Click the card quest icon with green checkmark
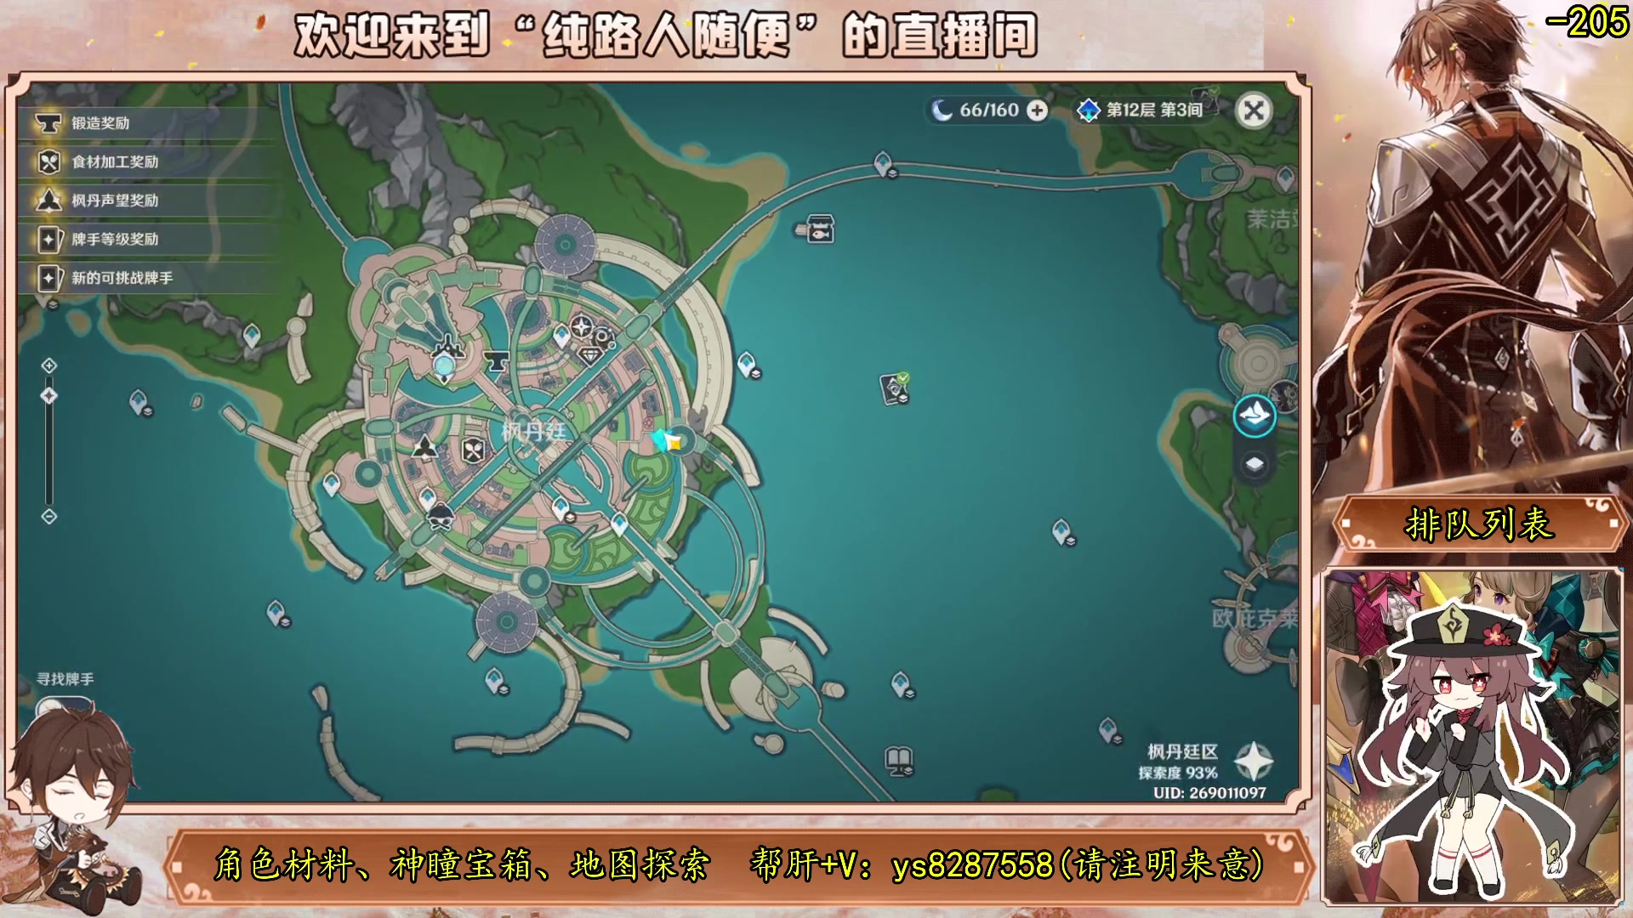Viewport: 1633px width, 918px height. [895, 388]
